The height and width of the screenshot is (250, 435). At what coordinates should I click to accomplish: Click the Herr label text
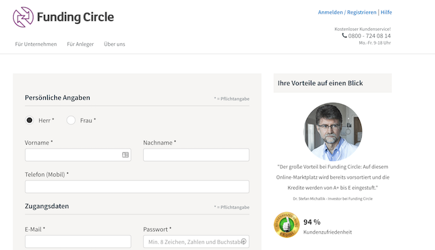(46, 120)
